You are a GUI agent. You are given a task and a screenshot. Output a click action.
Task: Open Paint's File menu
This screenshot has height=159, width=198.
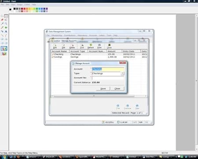point(2,4)
